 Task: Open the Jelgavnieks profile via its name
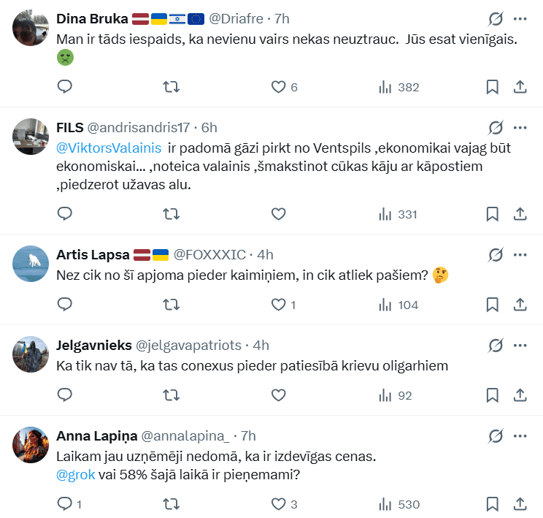(94, 345)
